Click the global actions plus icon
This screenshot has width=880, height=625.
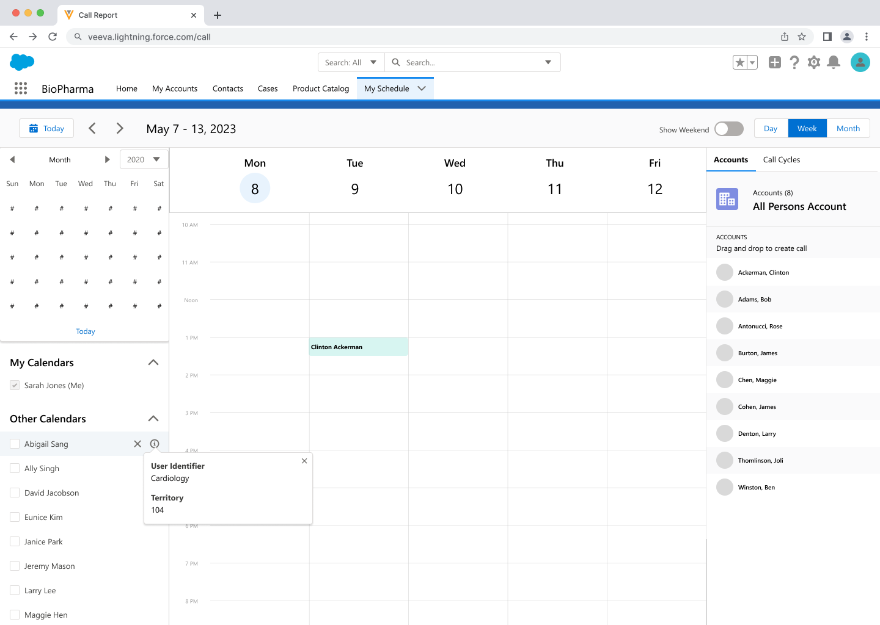point(774,62)
